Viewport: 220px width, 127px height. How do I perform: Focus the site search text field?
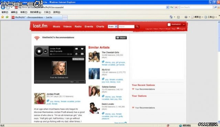point(126,27)
